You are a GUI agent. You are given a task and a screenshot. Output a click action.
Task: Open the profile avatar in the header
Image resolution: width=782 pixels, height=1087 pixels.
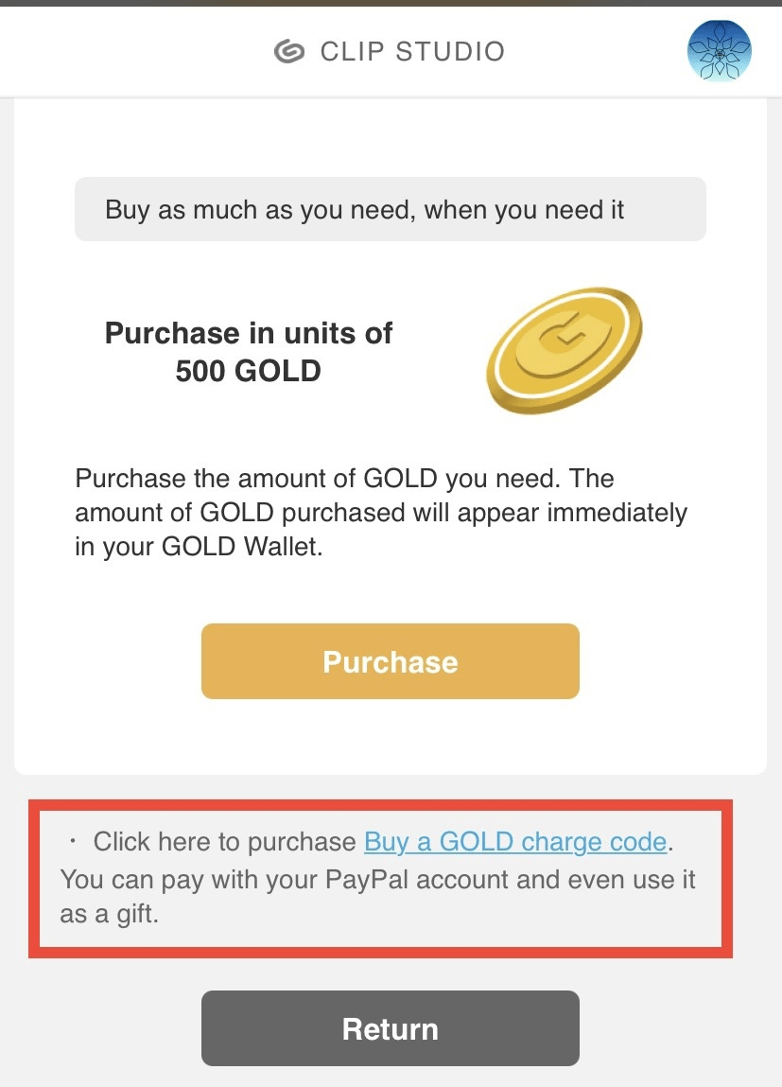point(719,51)
